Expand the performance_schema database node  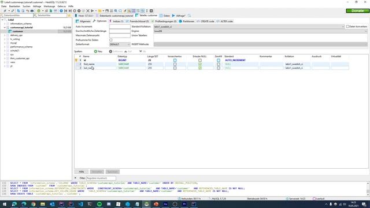pyautogui.click(x=5, y=47)
